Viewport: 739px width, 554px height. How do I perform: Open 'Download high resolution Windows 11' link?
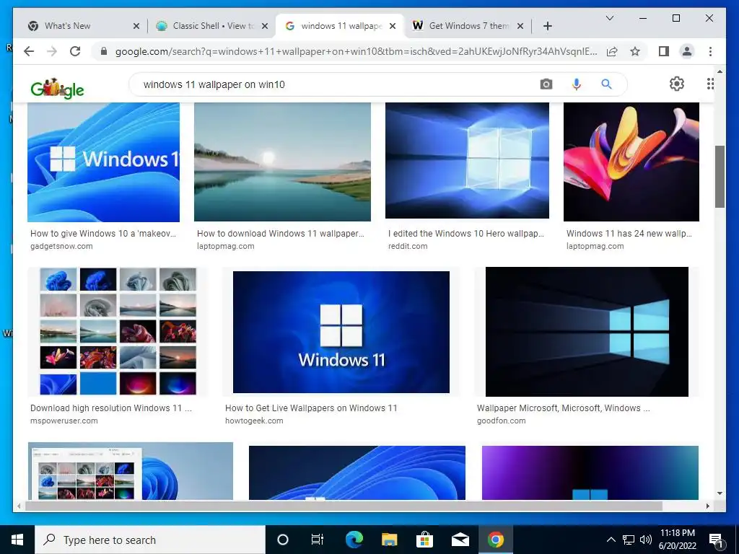[111, 408]
